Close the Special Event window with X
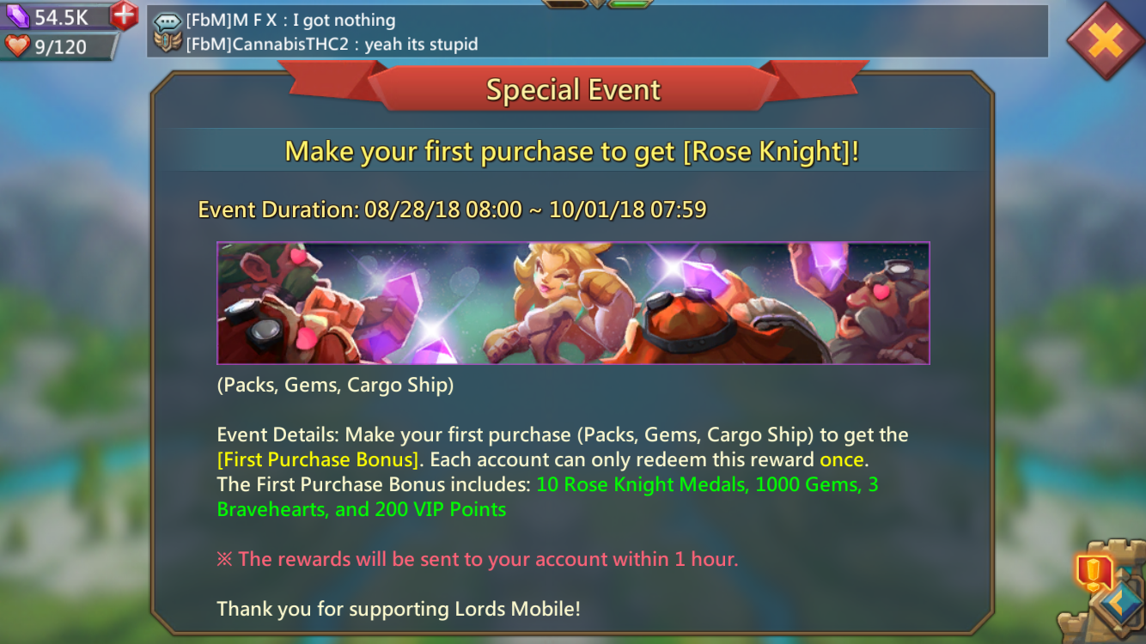The width and height of the screenshot is (1146, 644). pyautogui.click(x=1106, y=39)
